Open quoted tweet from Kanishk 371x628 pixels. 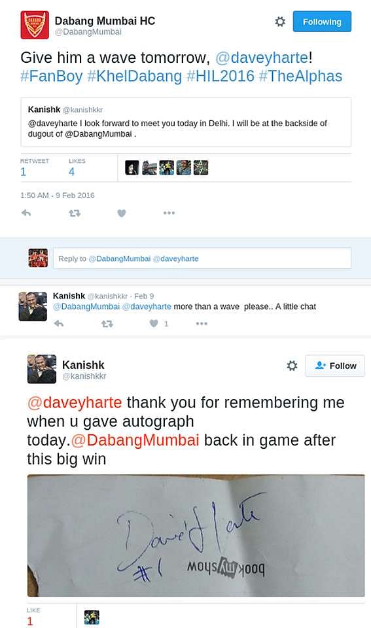tap(186, 122)
